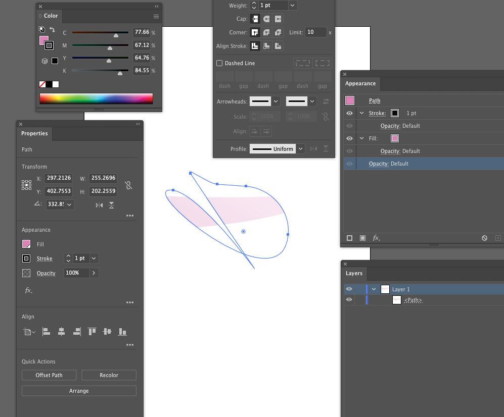
Task: Open rotation angle dropdown
Action: (69, 204)
